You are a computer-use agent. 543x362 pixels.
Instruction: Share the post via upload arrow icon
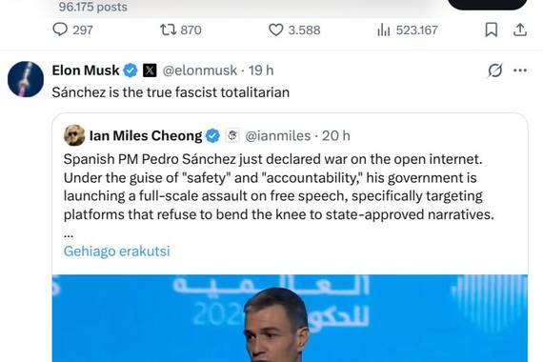[520, 30]
